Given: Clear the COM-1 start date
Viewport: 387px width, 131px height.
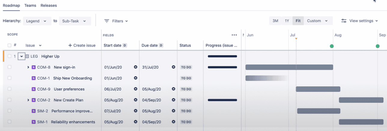Looking at the screenshot, I should coord(136,78).
